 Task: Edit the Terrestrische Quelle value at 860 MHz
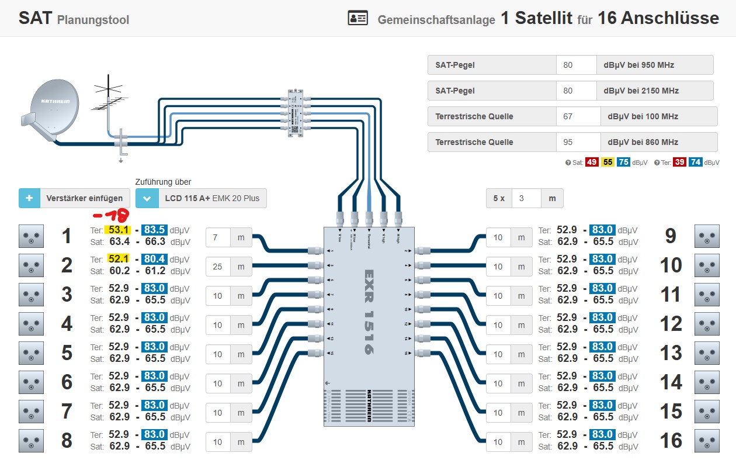(x=578, y=142)
